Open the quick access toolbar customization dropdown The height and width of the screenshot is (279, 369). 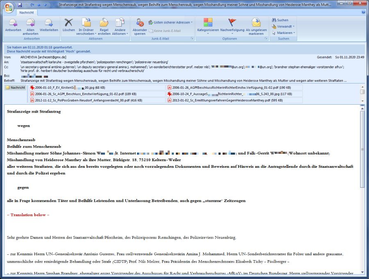pyautogui.click(x=54, y=4)
